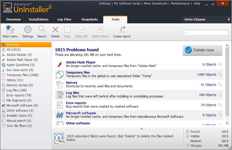Click the History clock icon in results
232x150 pixels.
[x=60, y=85]
